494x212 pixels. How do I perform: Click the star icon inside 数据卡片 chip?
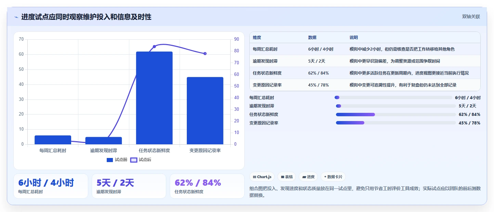[x=325, y=177]
